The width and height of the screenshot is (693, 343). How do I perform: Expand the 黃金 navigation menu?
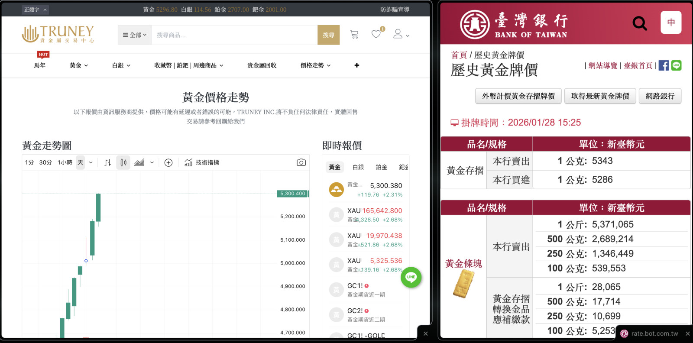click(79, 65)
